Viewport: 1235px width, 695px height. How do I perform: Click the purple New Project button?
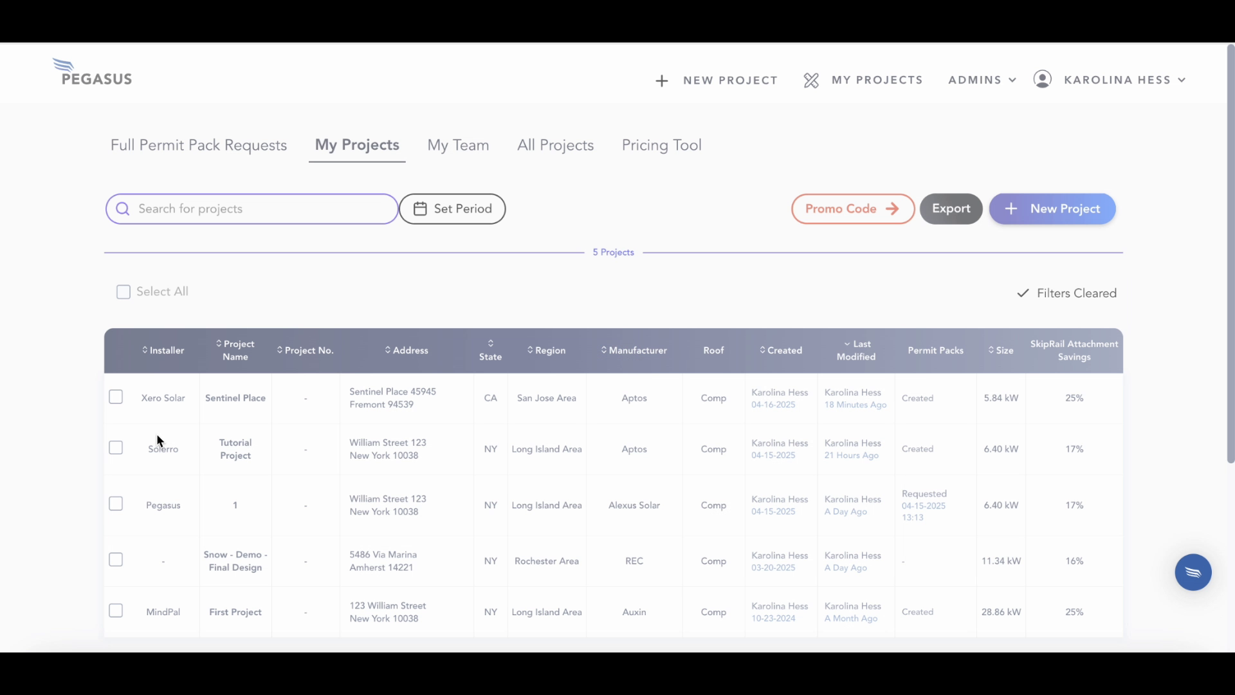click(x=1052, y=209)
